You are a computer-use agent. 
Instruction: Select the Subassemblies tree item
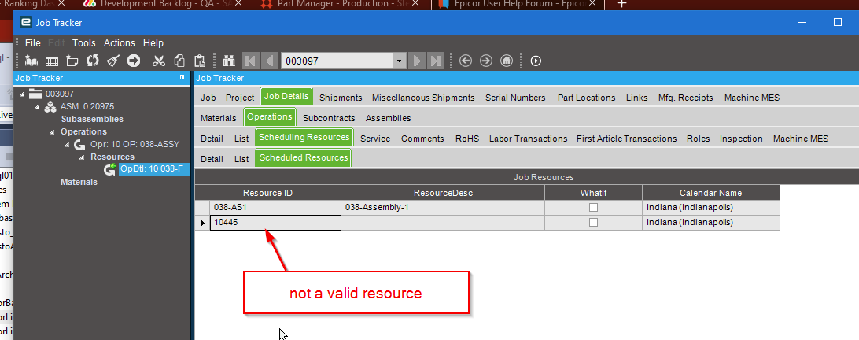(92, 119)
